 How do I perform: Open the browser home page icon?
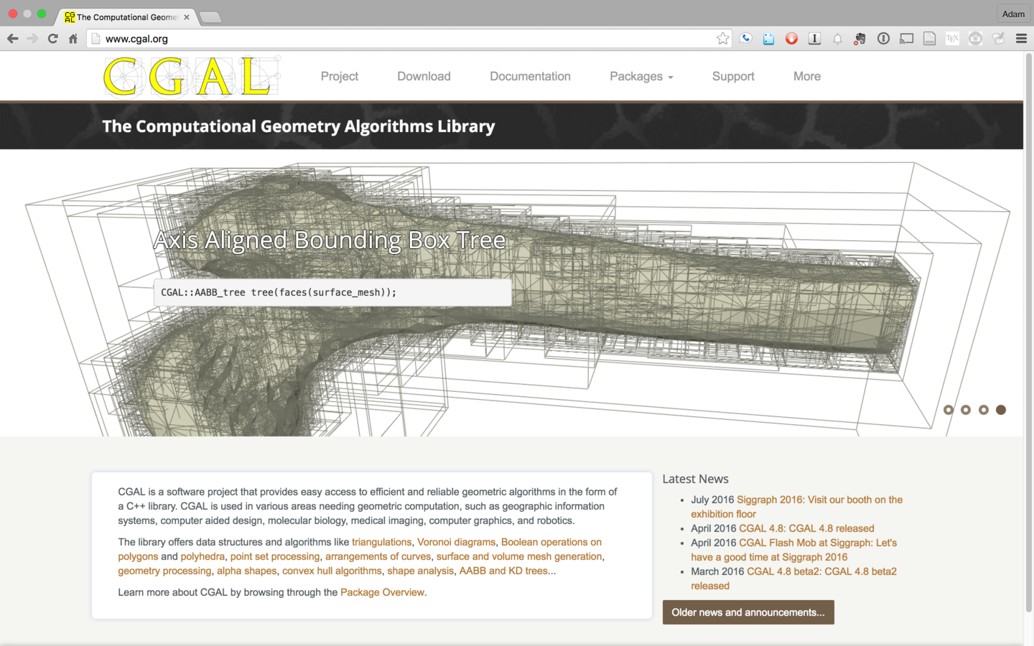point(73,39)
